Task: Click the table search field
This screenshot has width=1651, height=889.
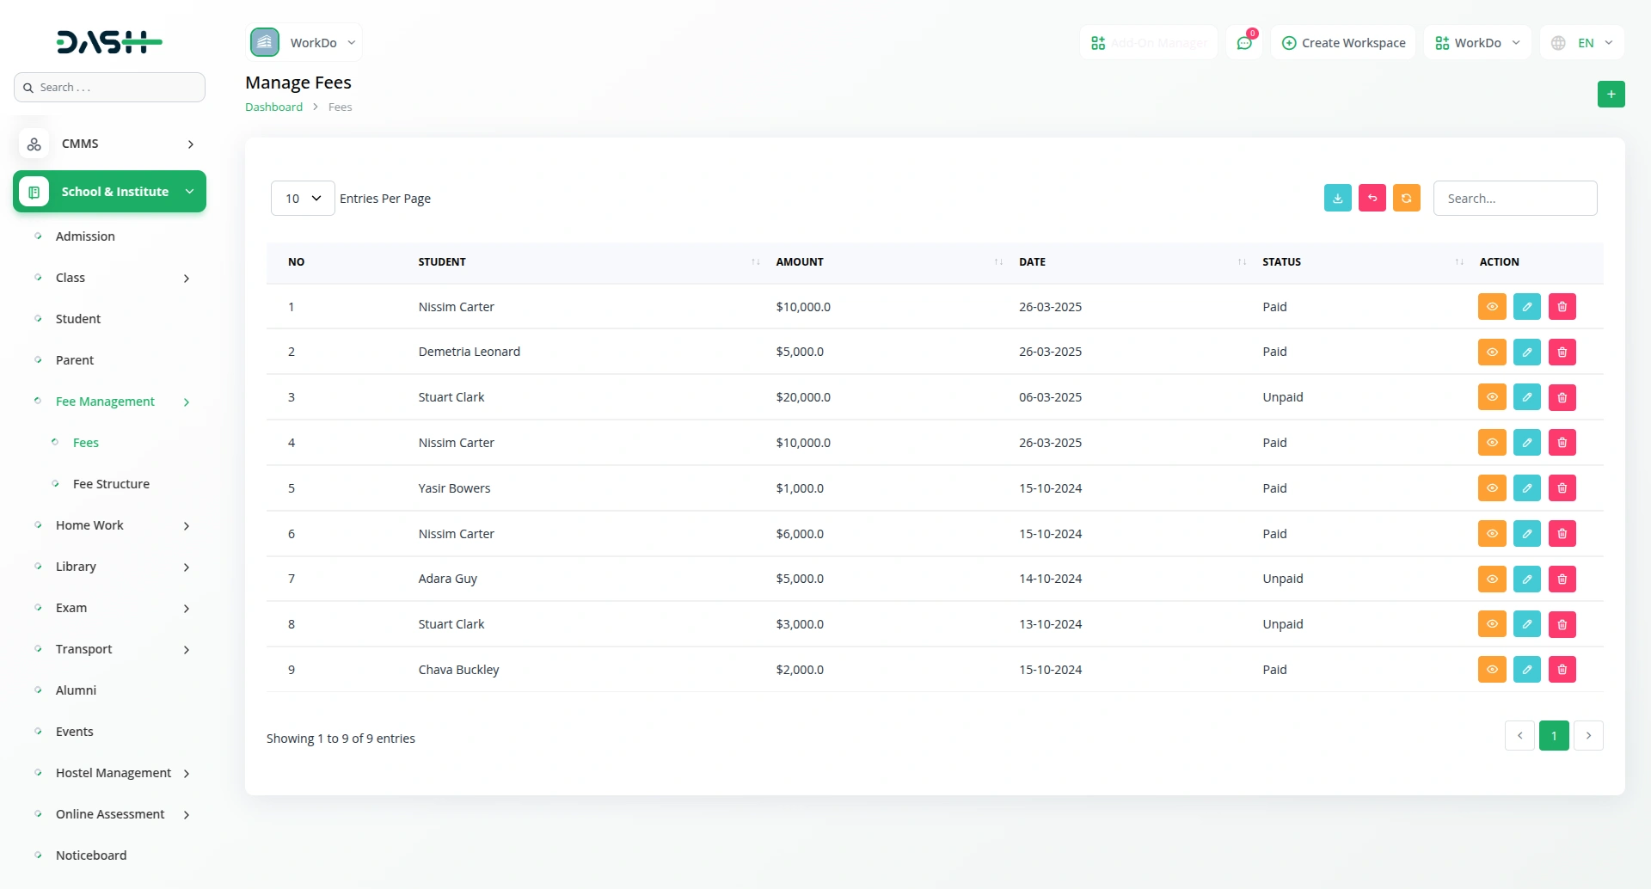Action: [1514, 199]
